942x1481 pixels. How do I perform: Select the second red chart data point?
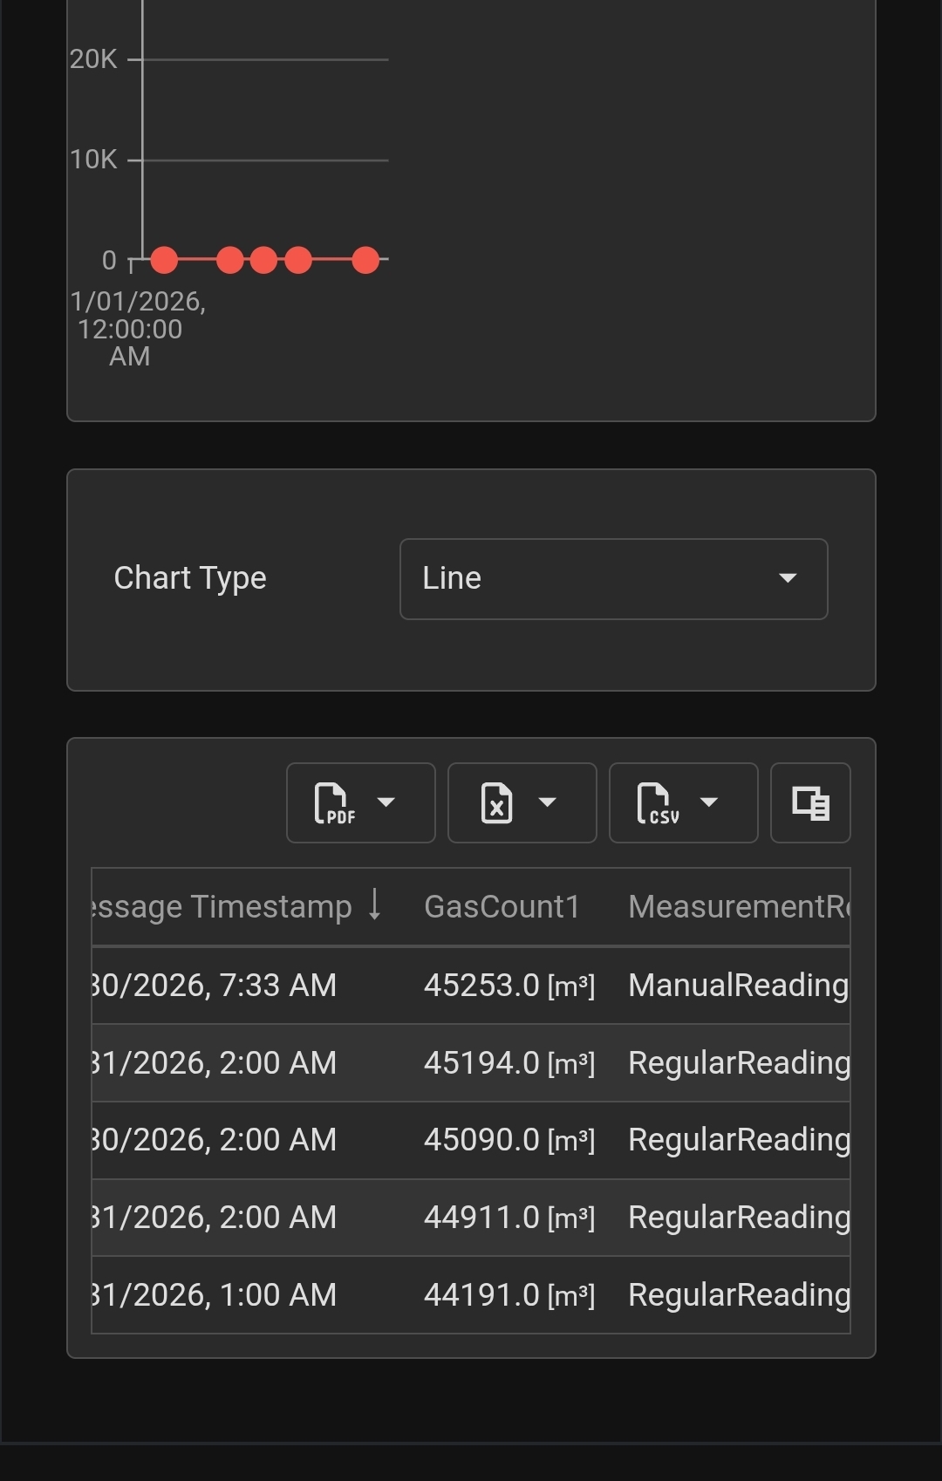pos(230,260)
